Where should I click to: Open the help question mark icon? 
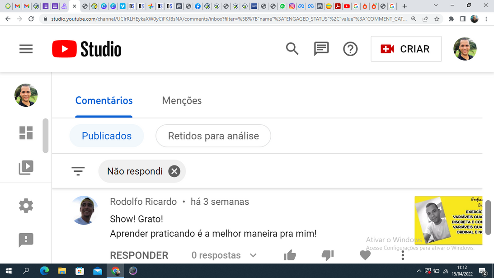coord(350,49)
